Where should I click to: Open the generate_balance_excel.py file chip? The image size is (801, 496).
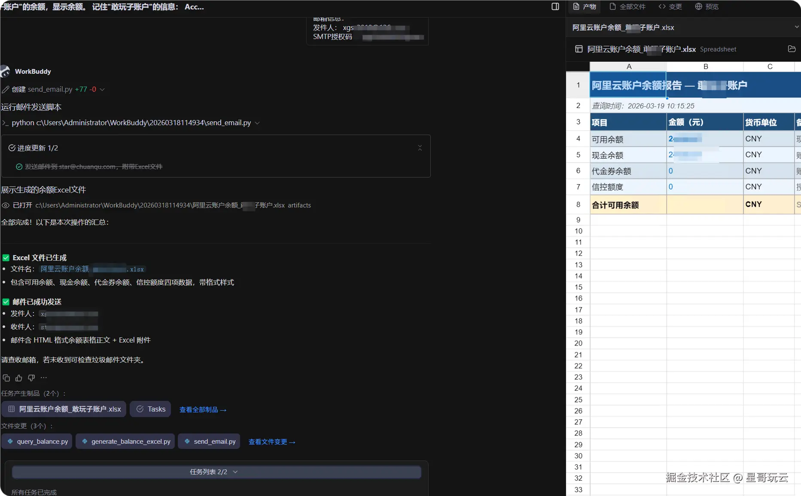point(125,442)
